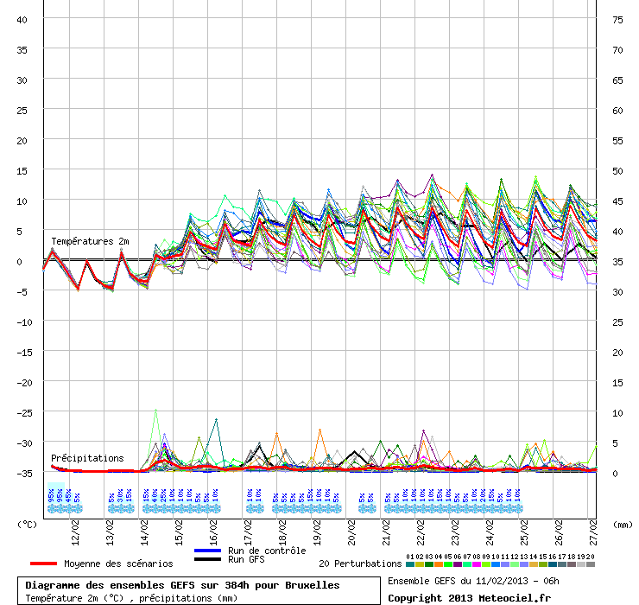Select the perturbation 16 dark teal swatch
Viewport: 639px width, 605px height.
pyautogui.click(x=553, y=564)
